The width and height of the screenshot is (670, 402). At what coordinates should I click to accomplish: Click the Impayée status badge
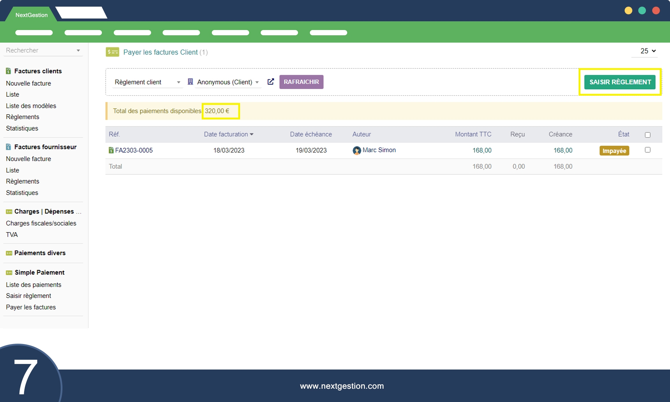(614, 151)
